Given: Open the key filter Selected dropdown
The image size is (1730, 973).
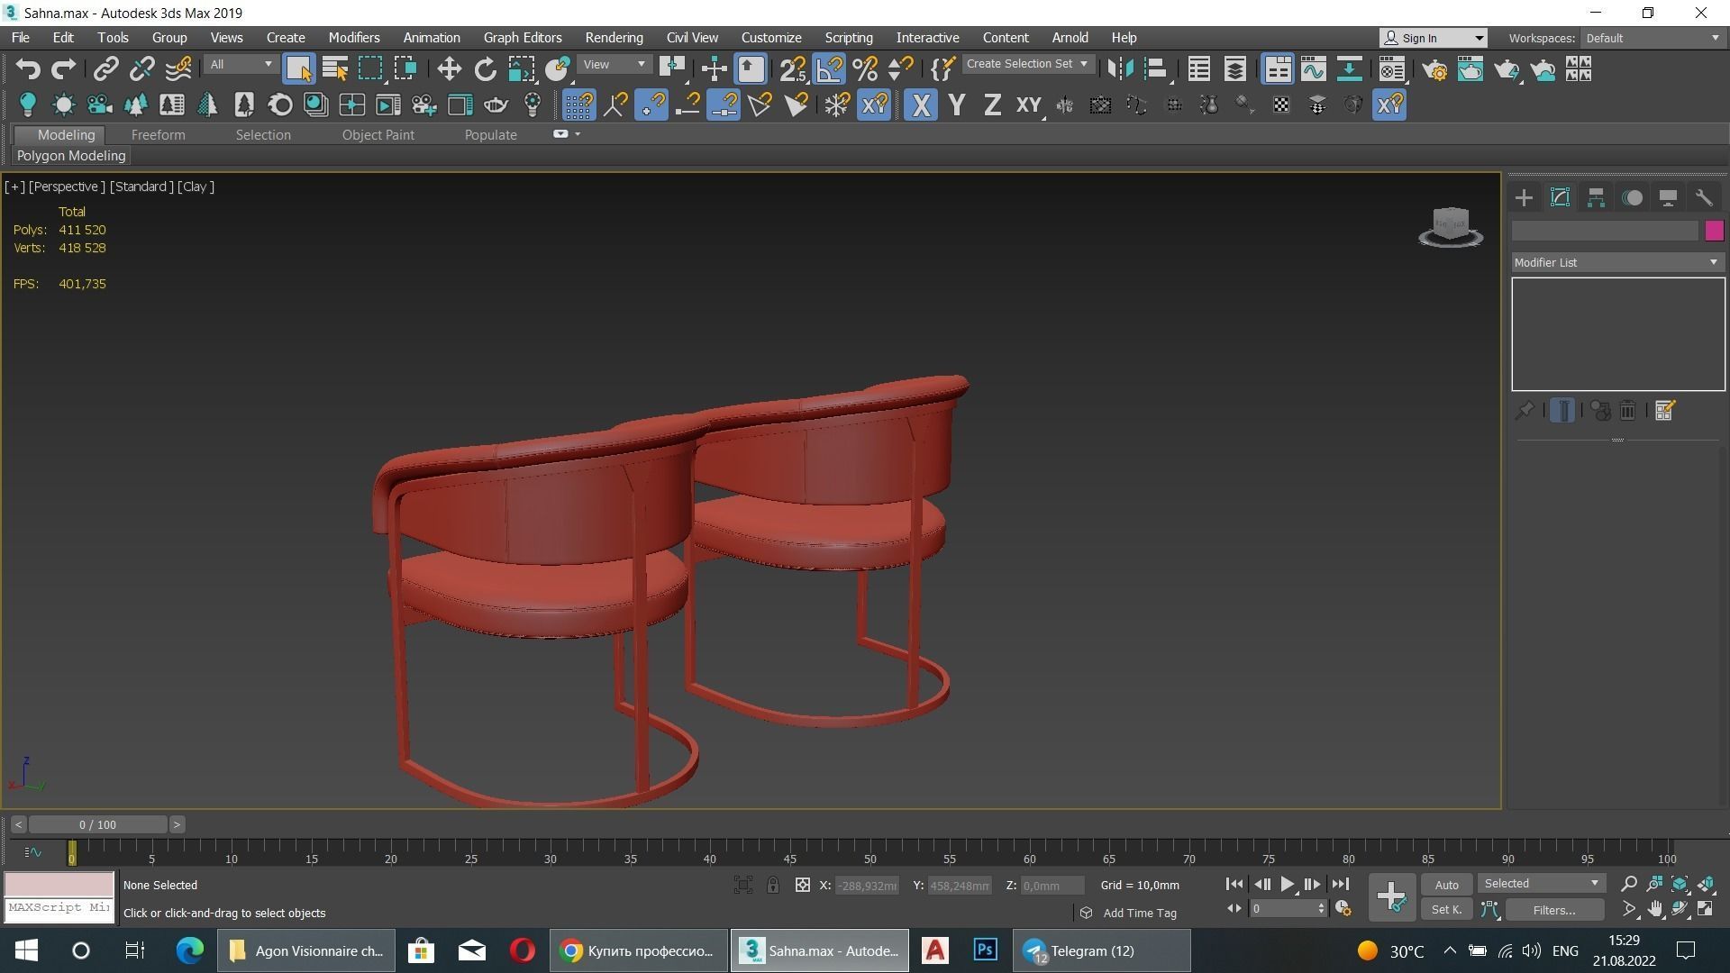Looking at the screenshot, I should click(x=1541, y=884).
